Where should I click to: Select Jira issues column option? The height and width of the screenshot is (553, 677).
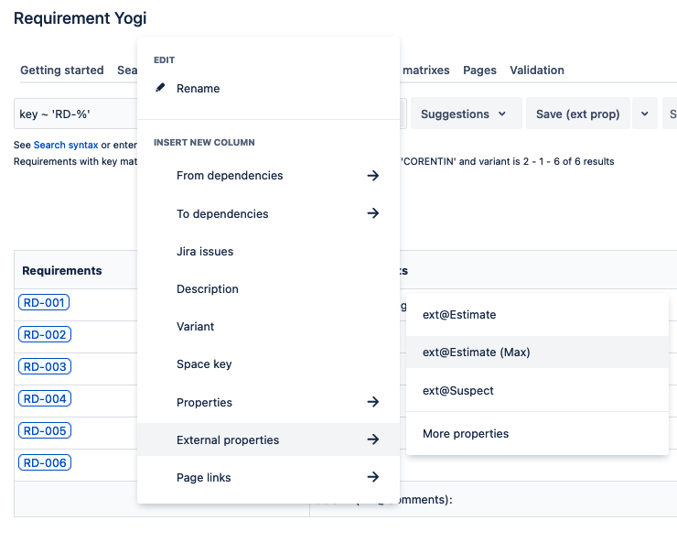205,252
